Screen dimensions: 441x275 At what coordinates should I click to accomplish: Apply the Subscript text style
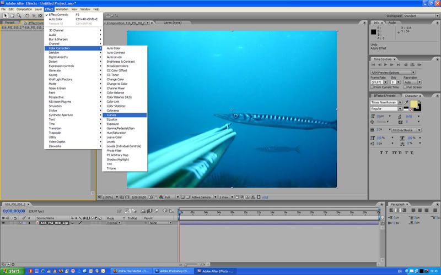[x=412, y=153]
